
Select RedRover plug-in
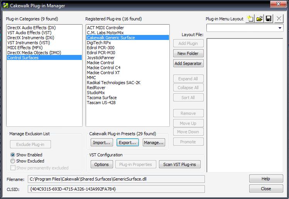(128, 88)
